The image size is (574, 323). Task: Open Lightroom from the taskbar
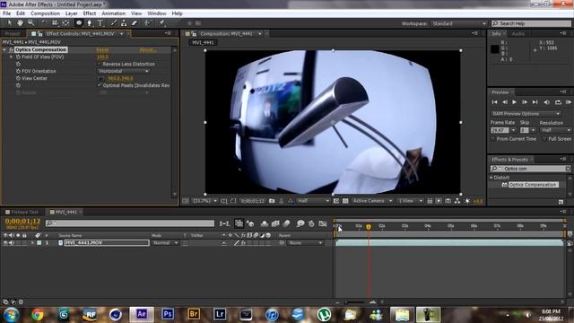coord(220,315)
